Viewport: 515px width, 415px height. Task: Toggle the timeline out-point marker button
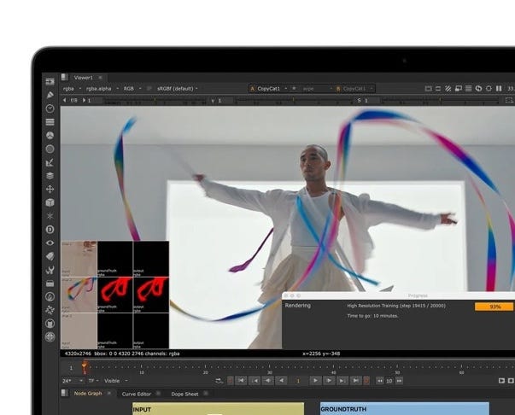[x=367, y=381]
